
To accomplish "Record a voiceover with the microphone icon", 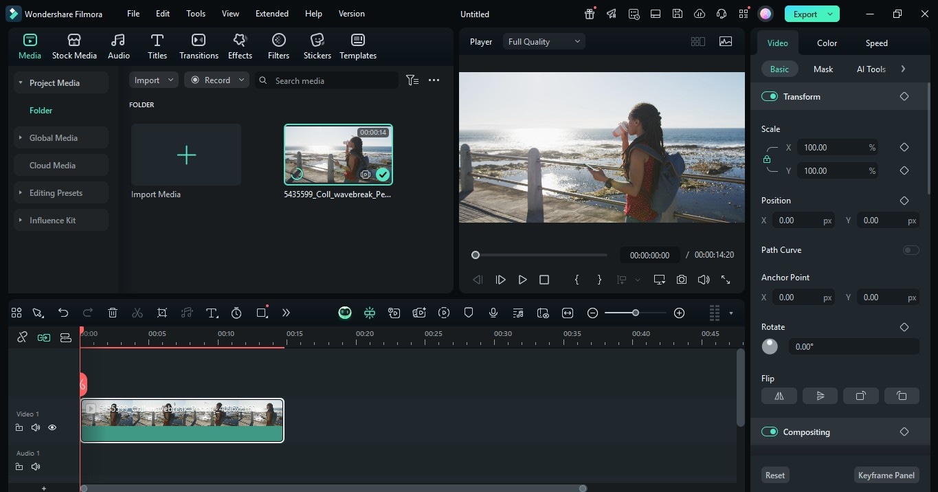I will click(493, 313).
